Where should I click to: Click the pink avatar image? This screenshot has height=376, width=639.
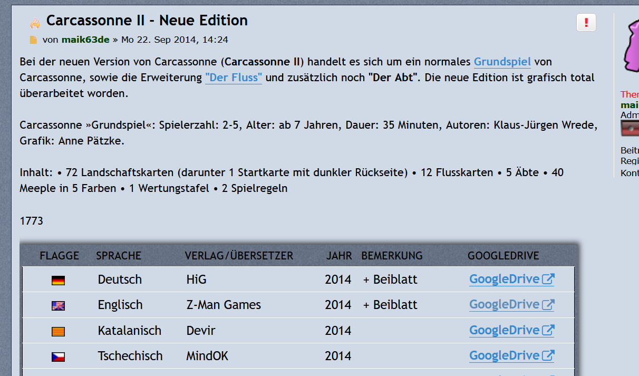point(631,45)
